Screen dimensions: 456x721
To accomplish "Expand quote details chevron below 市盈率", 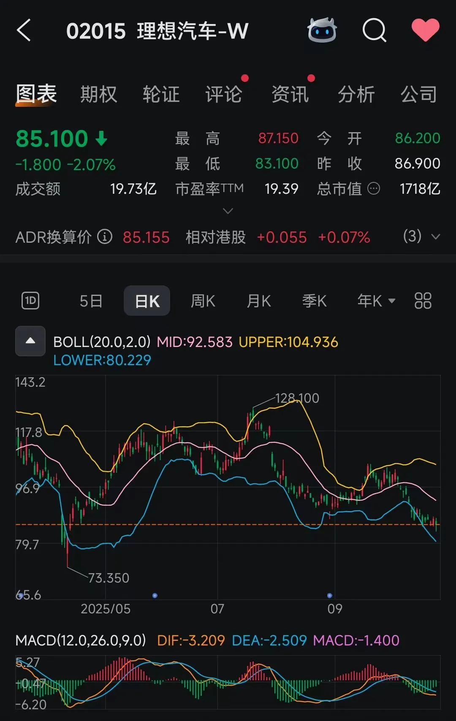I will (x=228, y=211).
